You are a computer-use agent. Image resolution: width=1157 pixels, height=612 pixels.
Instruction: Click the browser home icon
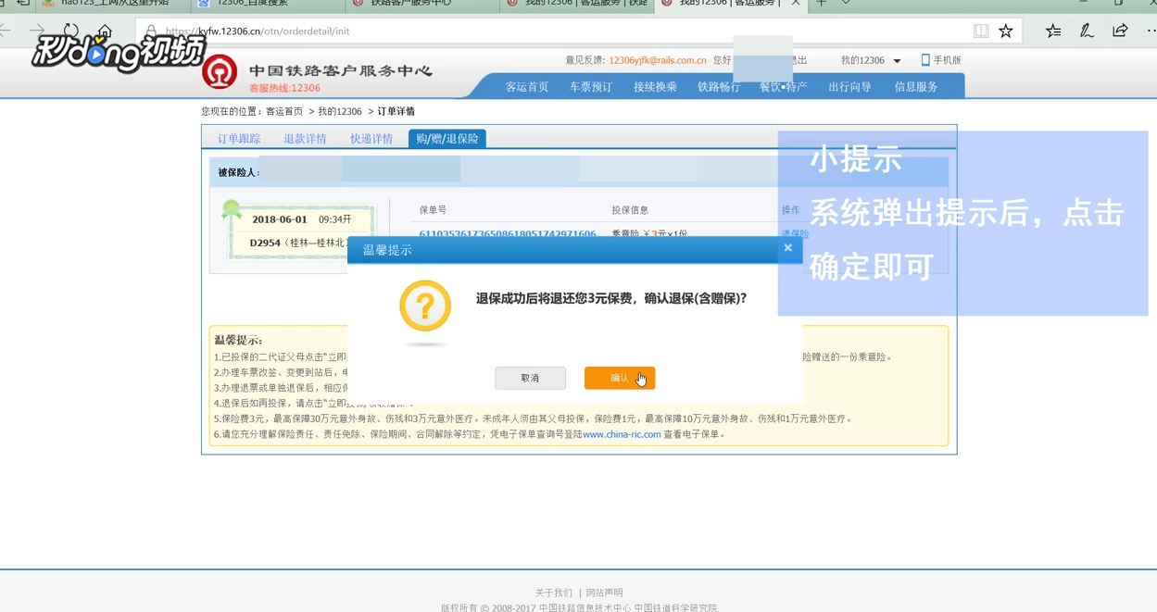tap(105, 31)
